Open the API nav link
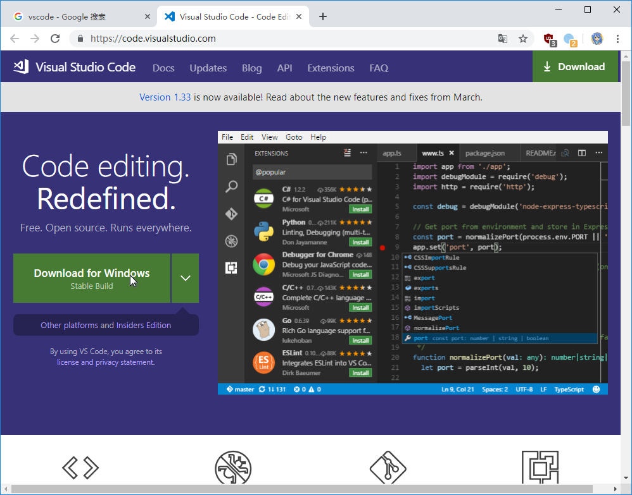Screen dimensions: 632x495 (284, 68)
